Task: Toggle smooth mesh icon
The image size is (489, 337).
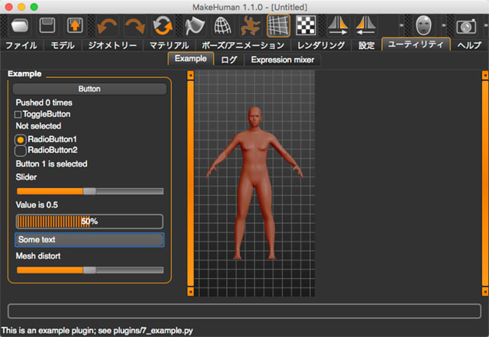Action: click(x=194, y=26)
